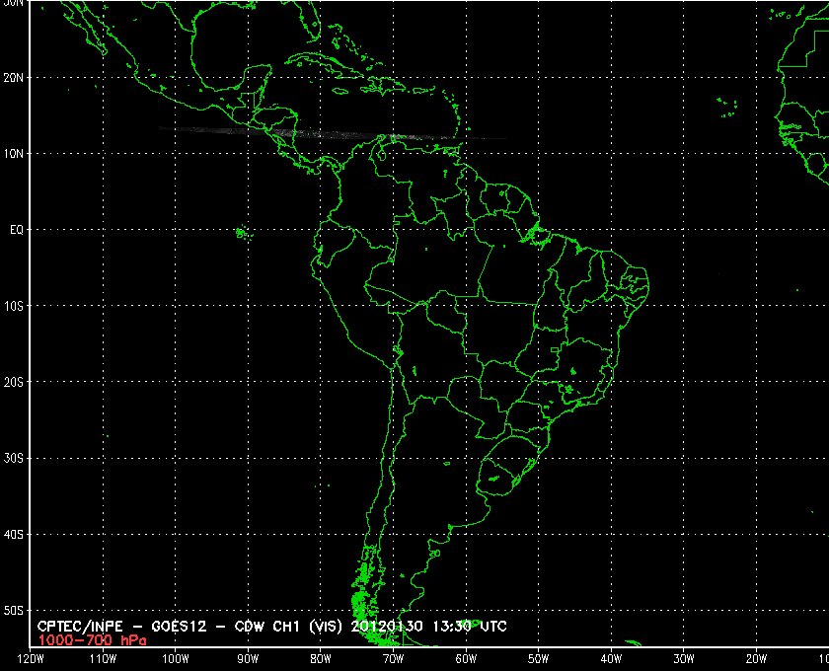Screen dimensions: 829x671
Task: Click the 40S latitude label
Action: pyautogui.click(x=14, y=534)
